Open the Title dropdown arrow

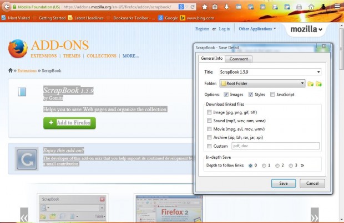click(318, 72)
